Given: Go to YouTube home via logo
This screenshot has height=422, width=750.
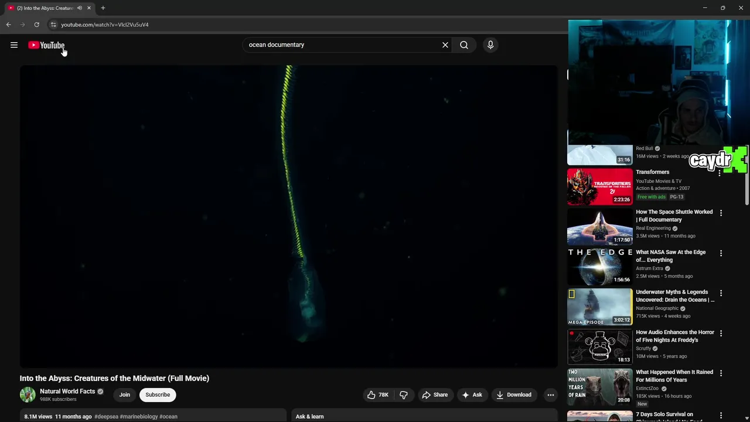Looking at the screenshot, I should 46,45.
